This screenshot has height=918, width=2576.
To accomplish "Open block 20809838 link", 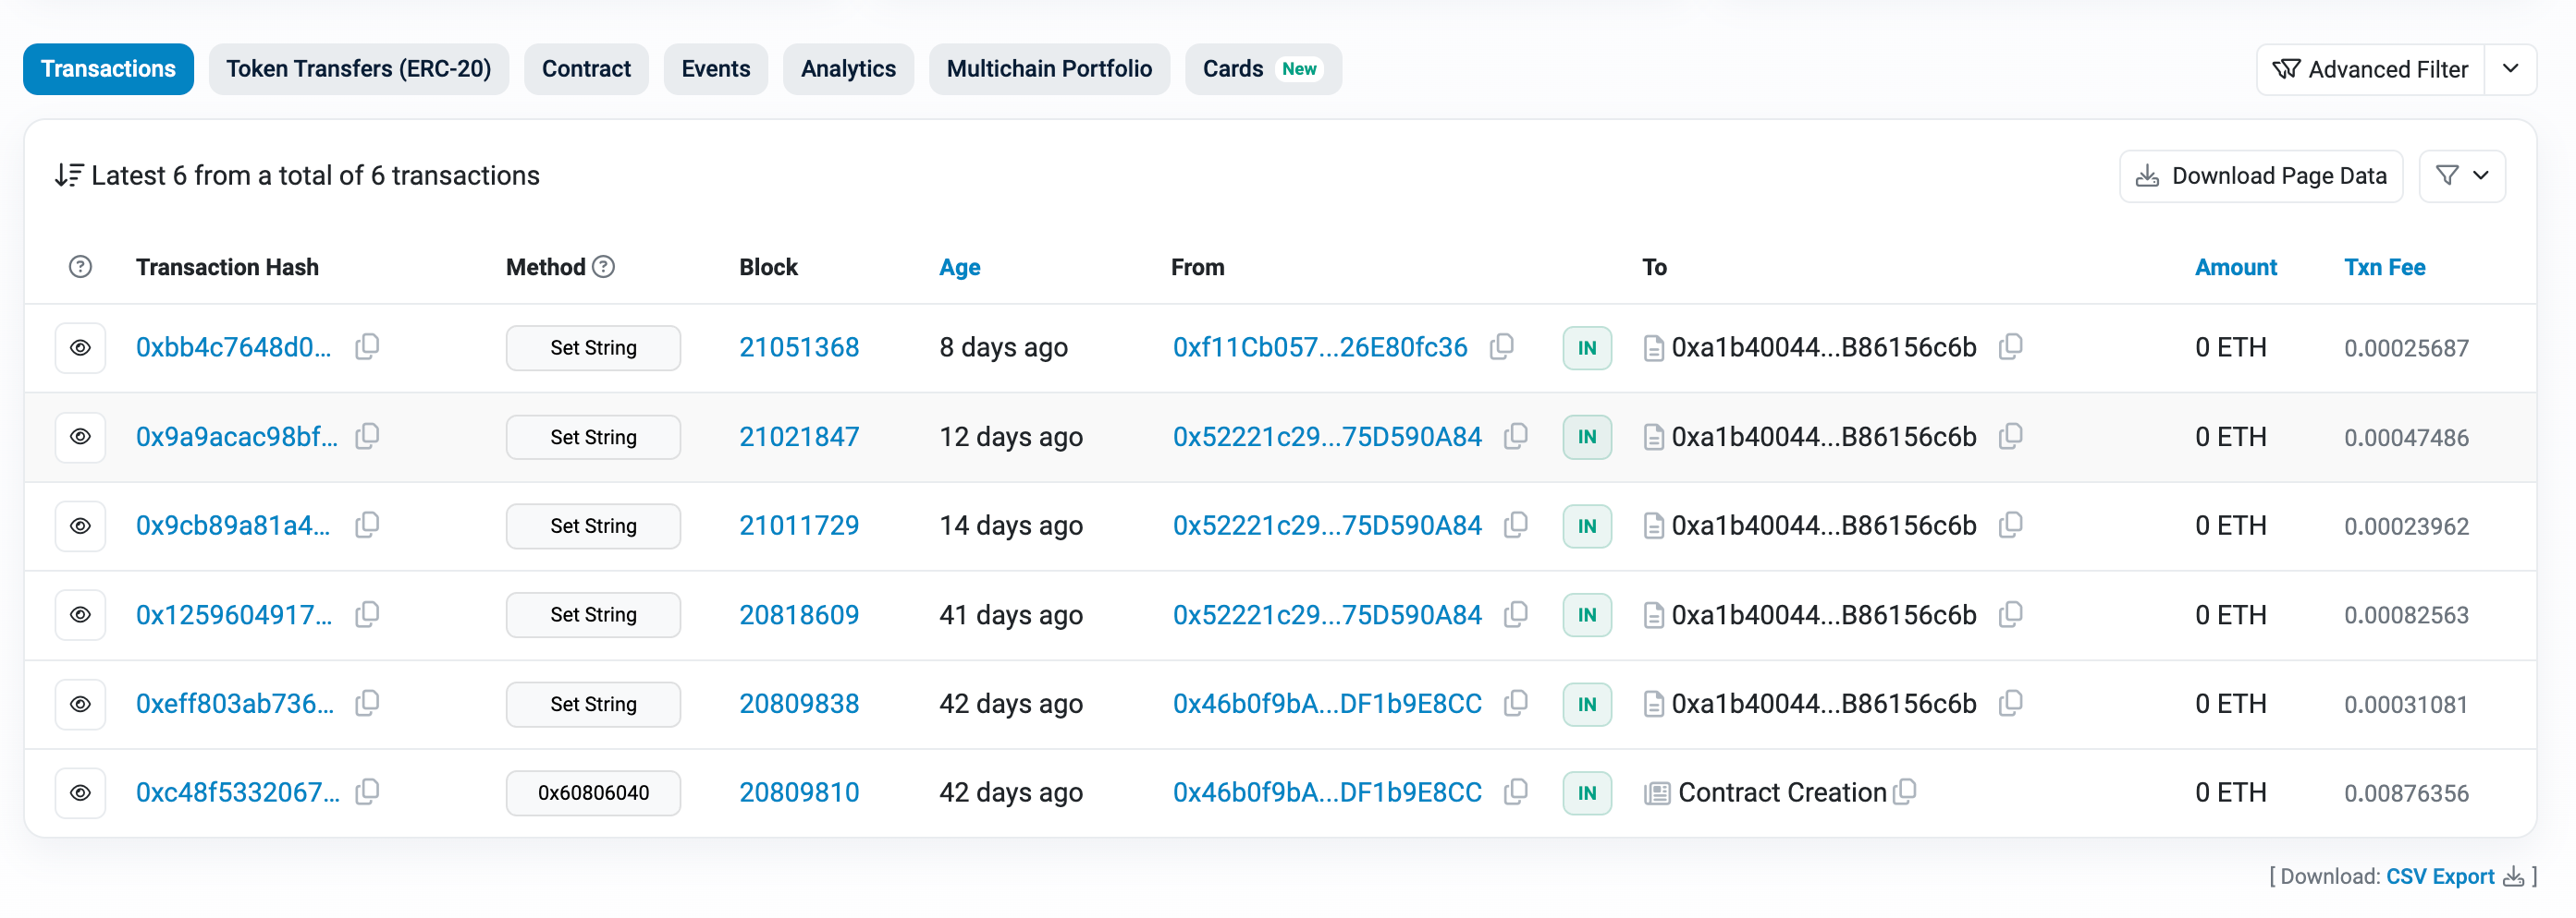I will [x=799, y=703].
